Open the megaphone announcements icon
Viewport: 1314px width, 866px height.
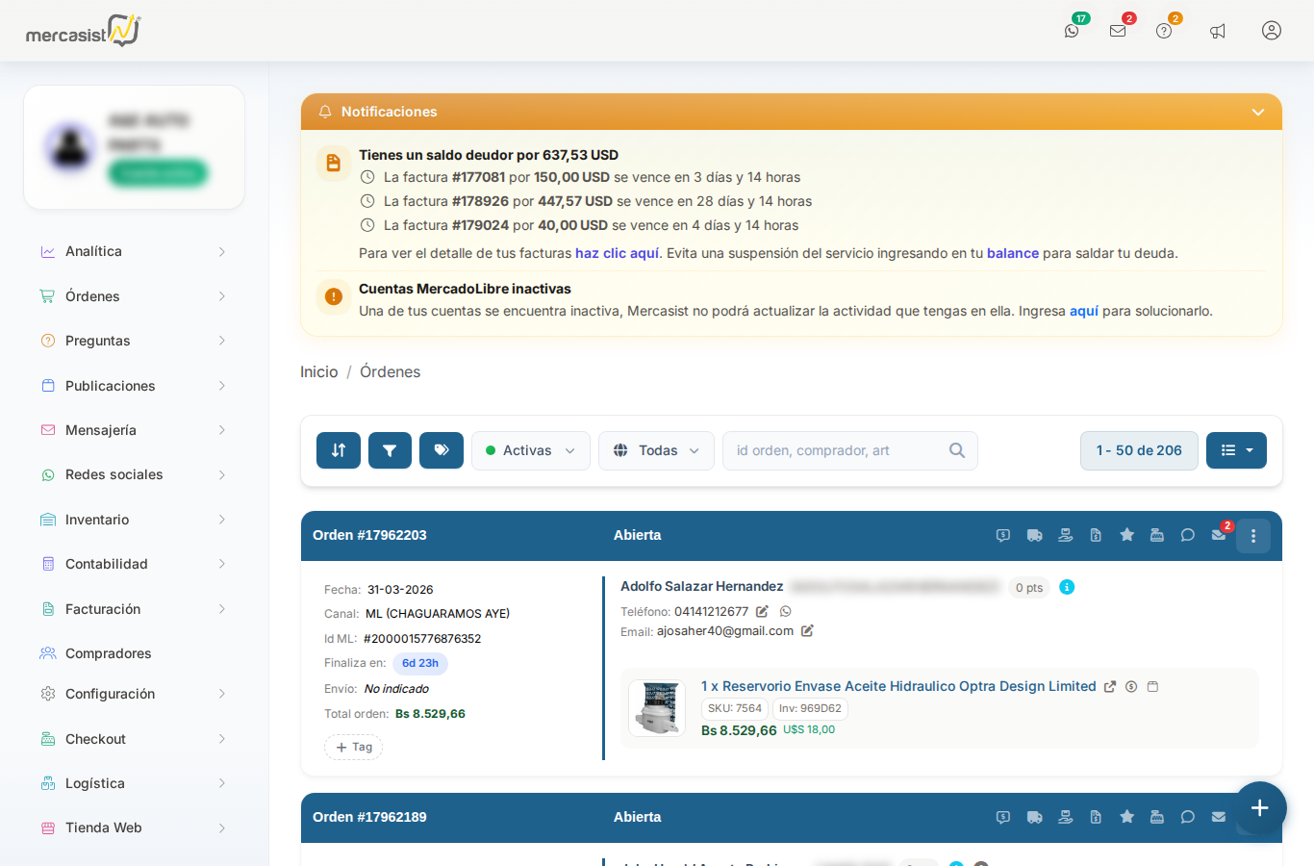(x=1218, y=31)
